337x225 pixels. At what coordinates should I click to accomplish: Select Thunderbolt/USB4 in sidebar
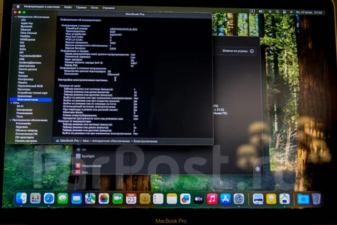coord(31,56)
